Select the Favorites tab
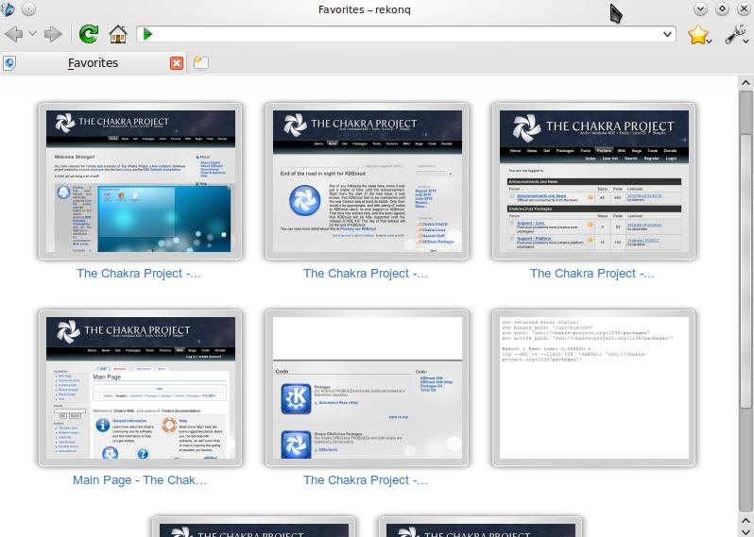The height and width of the screenshot is (537, 754). pos(93,63)
